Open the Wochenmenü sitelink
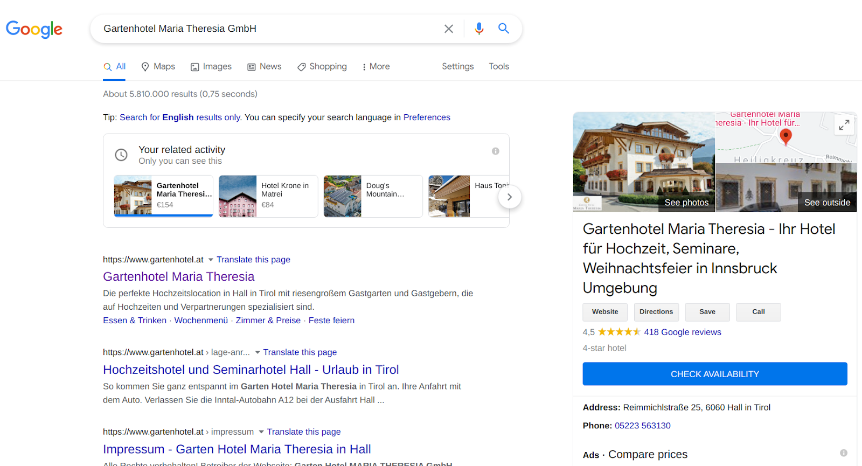The image size is (862, 466). pos(201,321)
